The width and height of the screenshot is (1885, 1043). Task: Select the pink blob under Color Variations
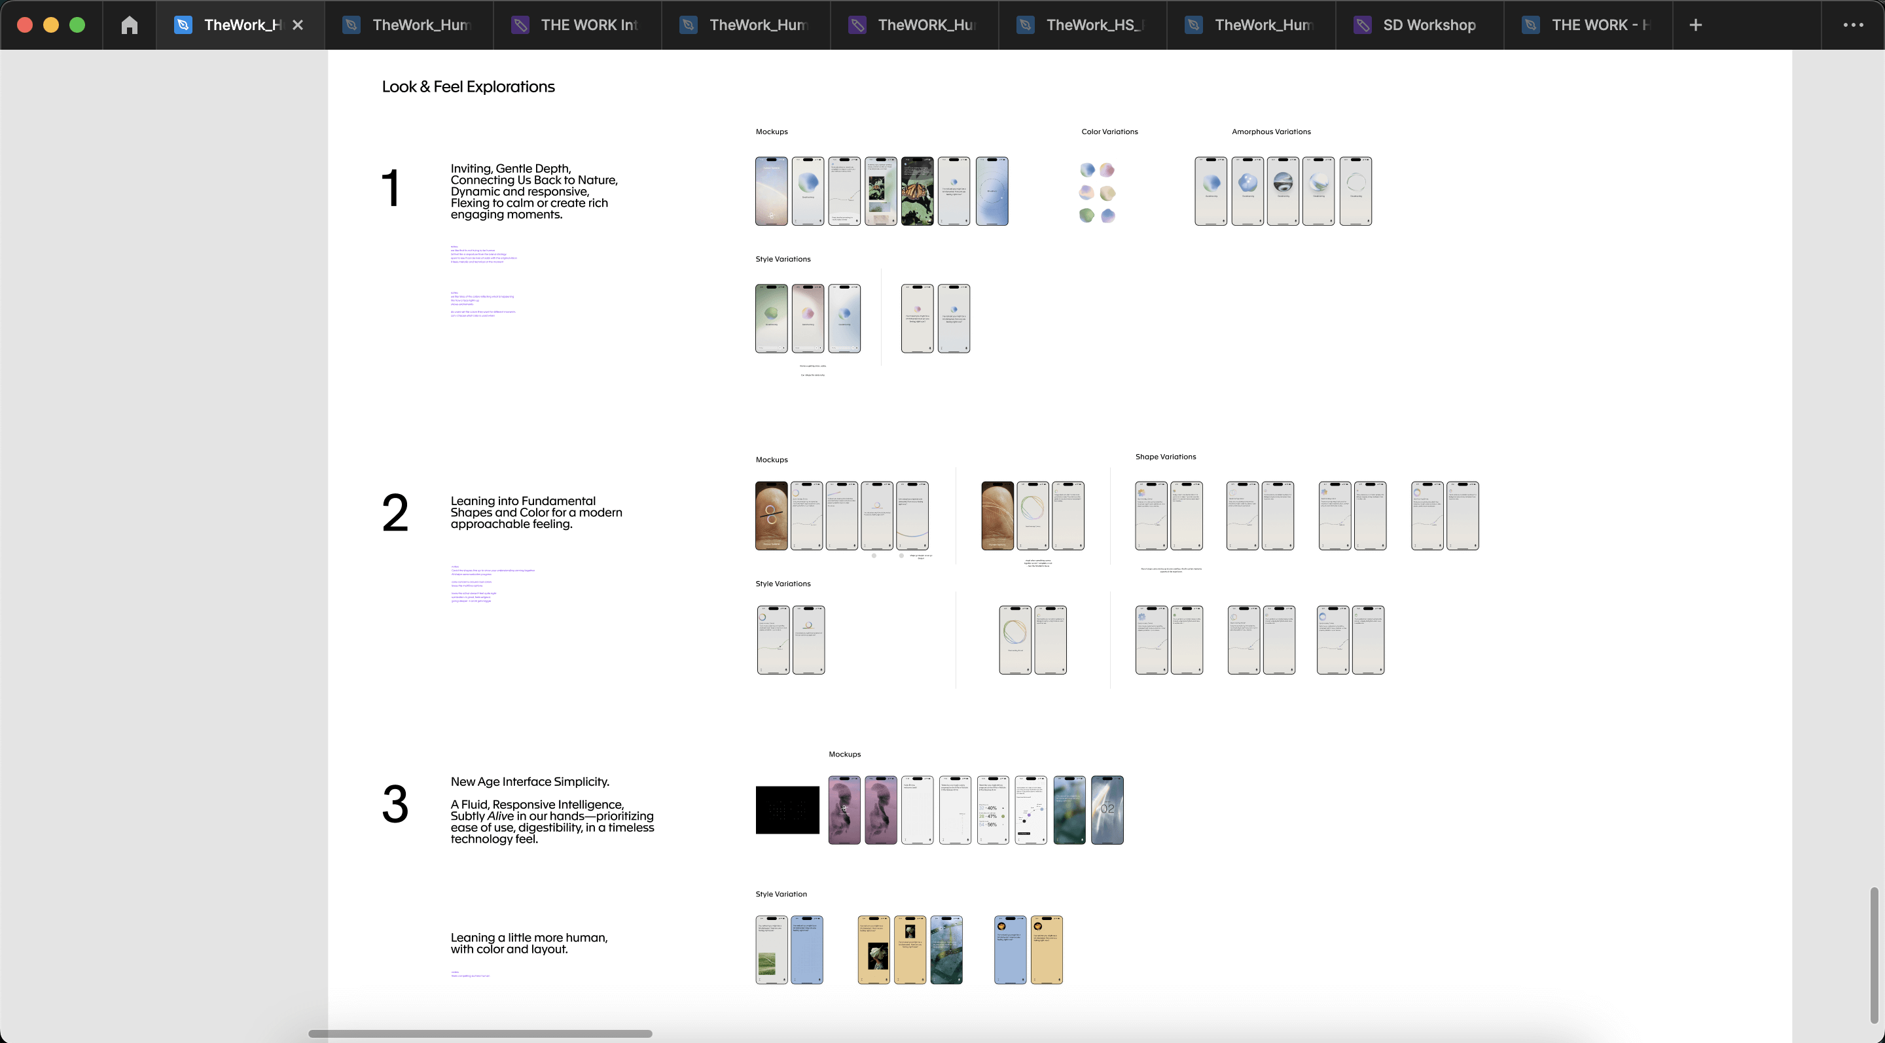pyautogui.click(x=1107, y=169)
